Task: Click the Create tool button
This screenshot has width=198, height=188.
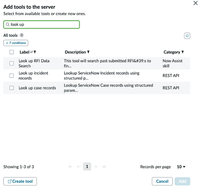Action: (x=20, y=181)
